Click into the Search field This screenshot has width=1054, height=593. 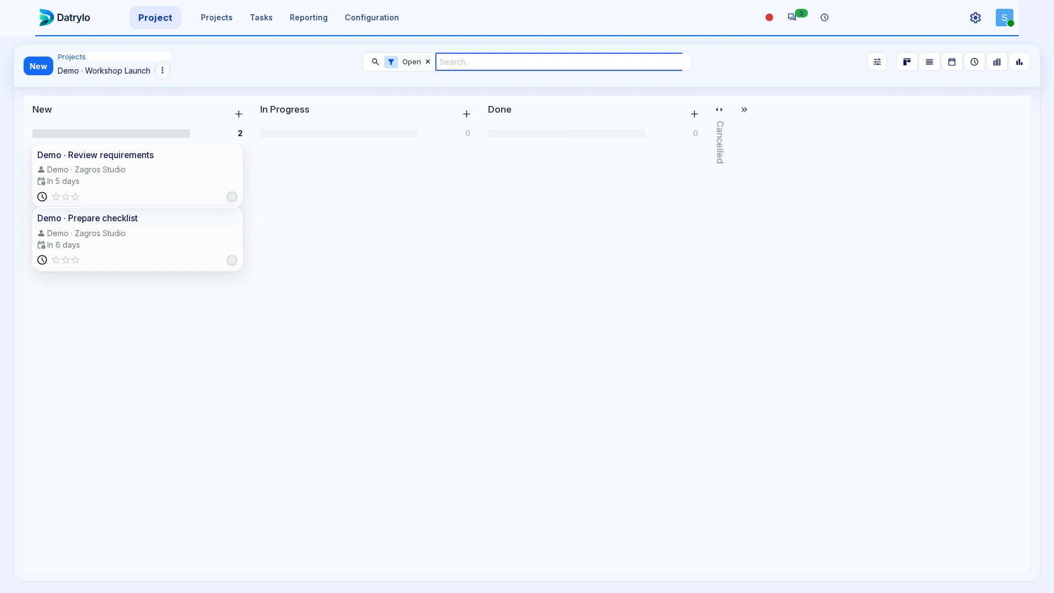(559, 62)
